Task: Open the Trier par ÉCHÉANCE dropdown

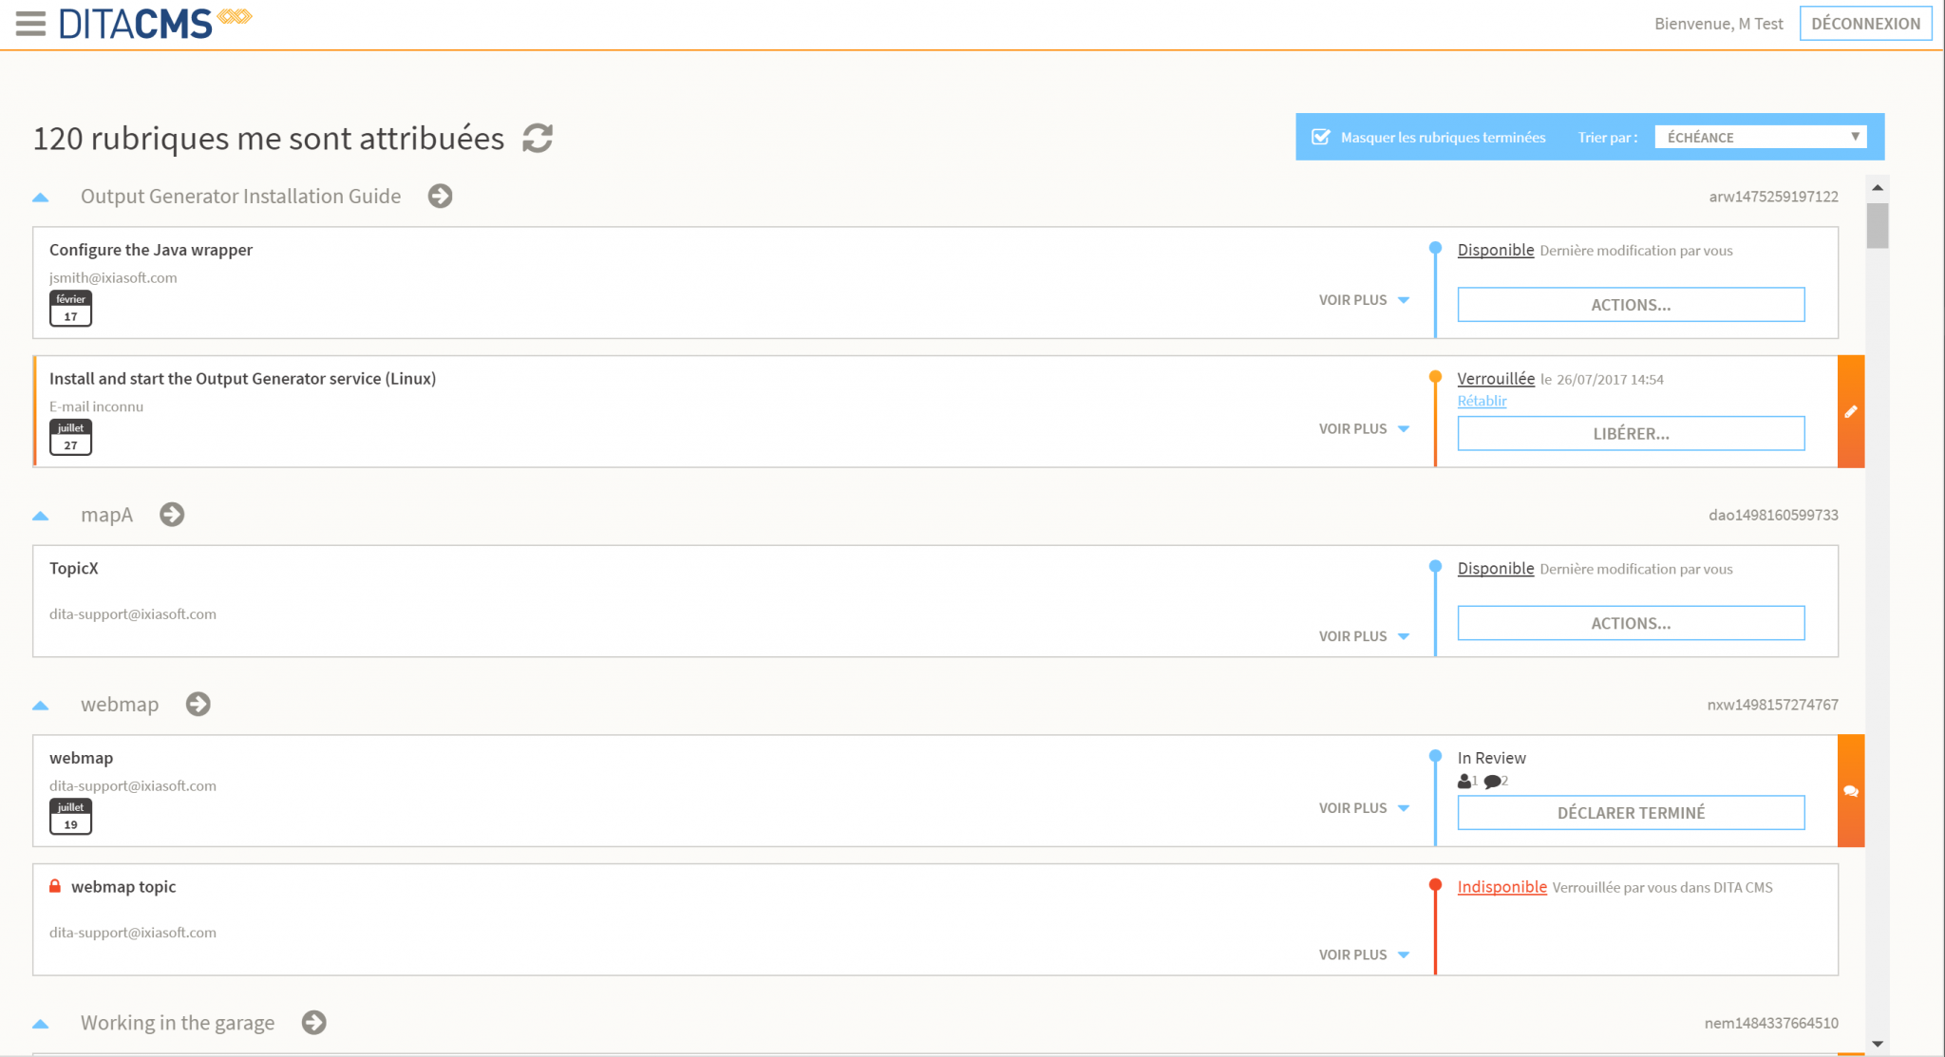Action: [1760, 137]
